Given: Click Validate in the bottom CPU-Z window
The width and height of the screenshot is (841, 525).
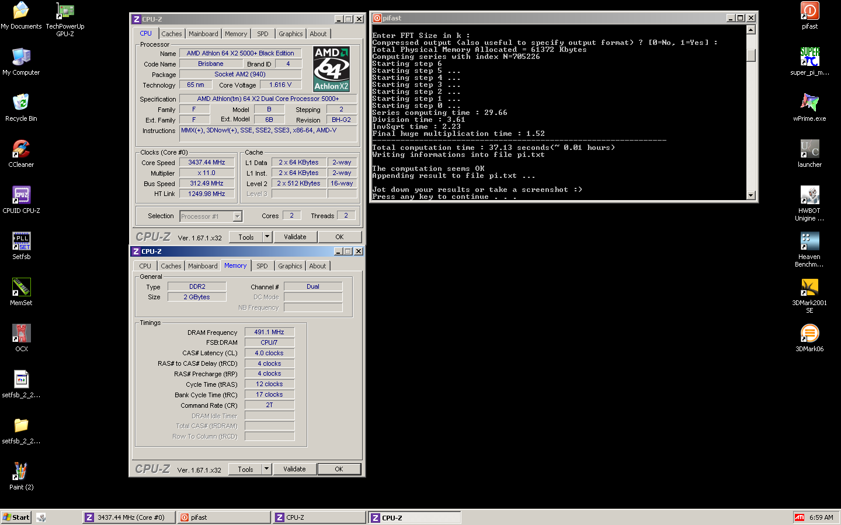Looking at the screenshot, I should point(294,469).
